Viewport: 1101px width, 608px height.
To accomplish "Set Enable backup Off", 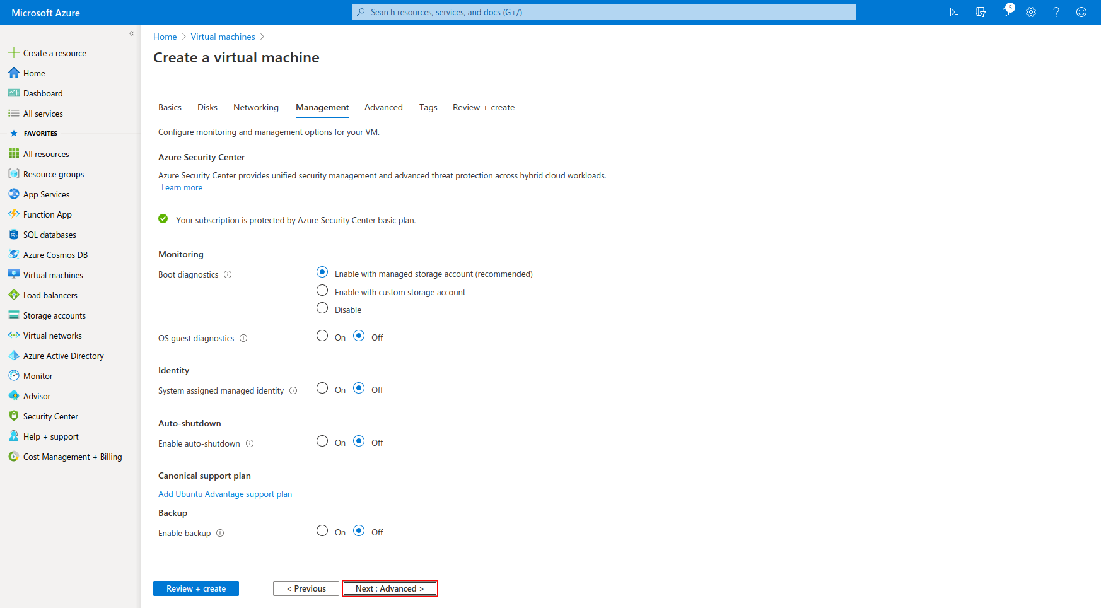I will 359,530.
